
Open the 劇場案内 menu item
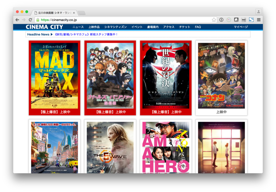153,27
